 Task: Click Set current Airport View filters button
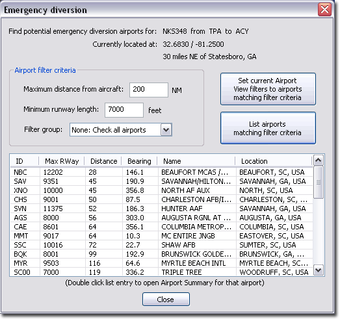[x=268, y=89]
